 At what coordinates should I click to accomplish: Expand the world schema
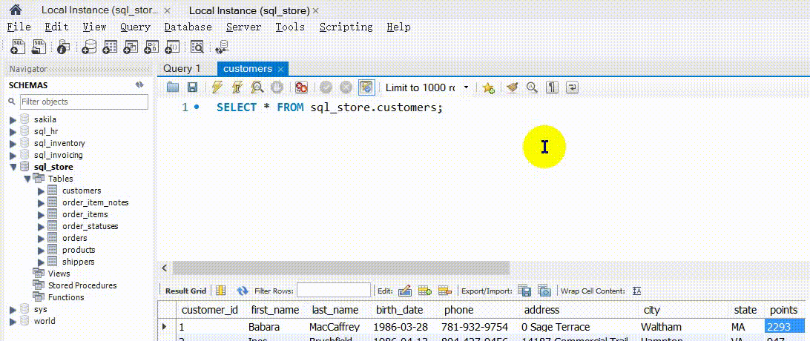(x=13, y=322)
